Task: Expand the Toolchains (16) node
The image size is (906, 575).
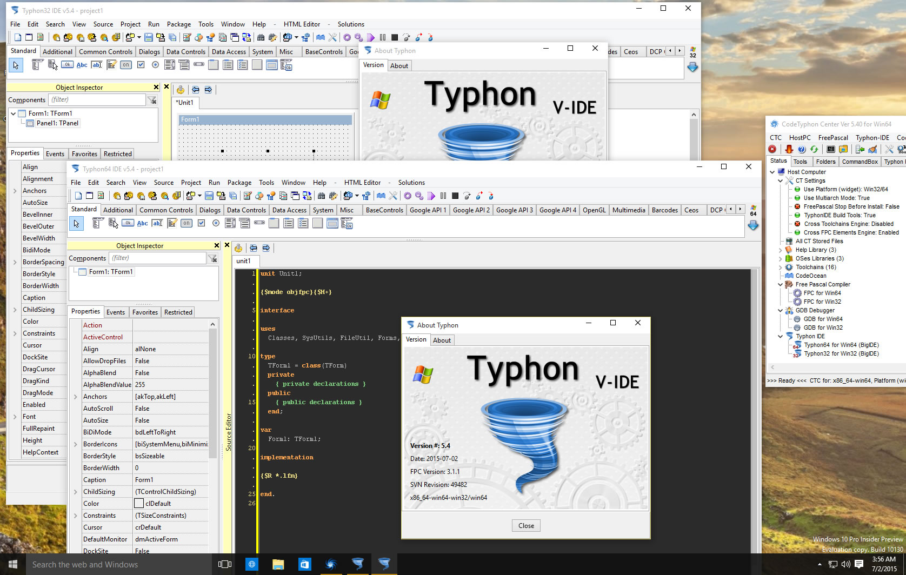Action: click(x=781, y=267)
